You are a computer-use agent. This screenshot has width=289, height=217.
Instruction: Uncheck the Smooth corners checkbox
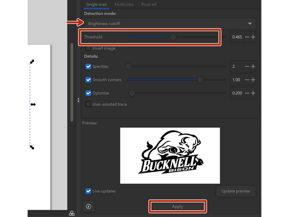[x=88, y=80]
